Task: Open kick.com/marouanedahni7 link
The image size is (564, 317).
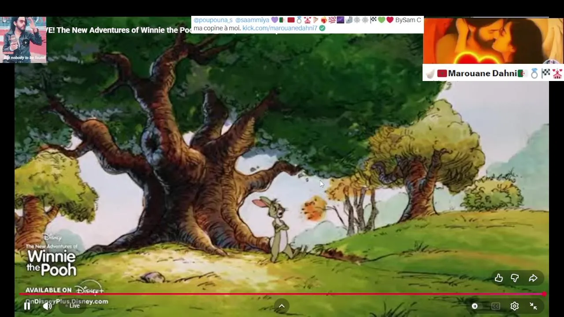Action: click(280, 28)
